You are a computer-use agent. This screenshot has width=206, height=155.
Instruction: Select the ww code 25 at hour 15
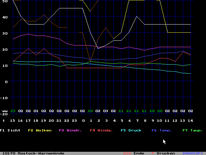(13, 111)
